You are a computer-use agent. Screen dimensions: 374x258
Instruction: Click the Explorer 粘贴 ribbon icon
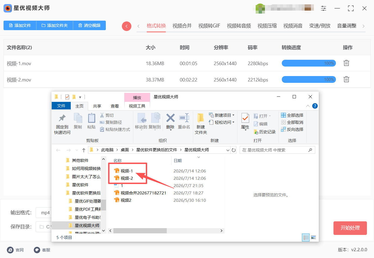pyautogui.click(x=91, y=118)
